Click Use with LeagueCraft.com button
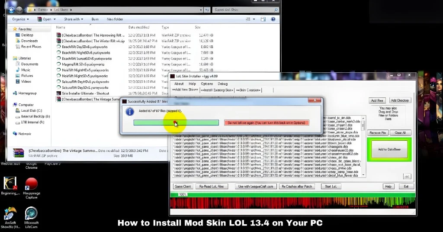443x232 pixels. 256,187
